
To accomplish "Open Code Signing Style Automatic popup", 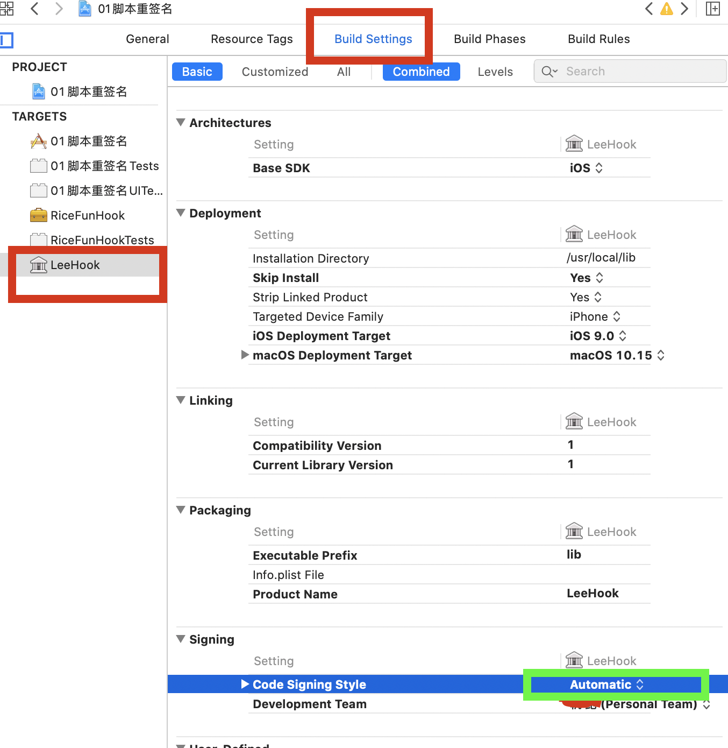I will click(x=607, y=685).
